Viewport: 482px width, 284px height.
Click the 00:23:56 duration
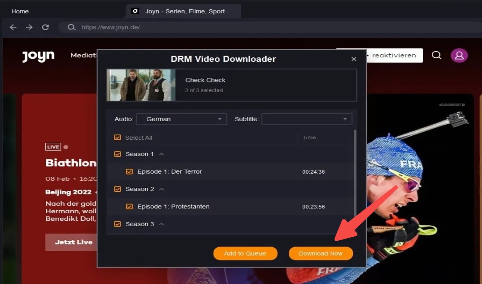tap(313, 207)
